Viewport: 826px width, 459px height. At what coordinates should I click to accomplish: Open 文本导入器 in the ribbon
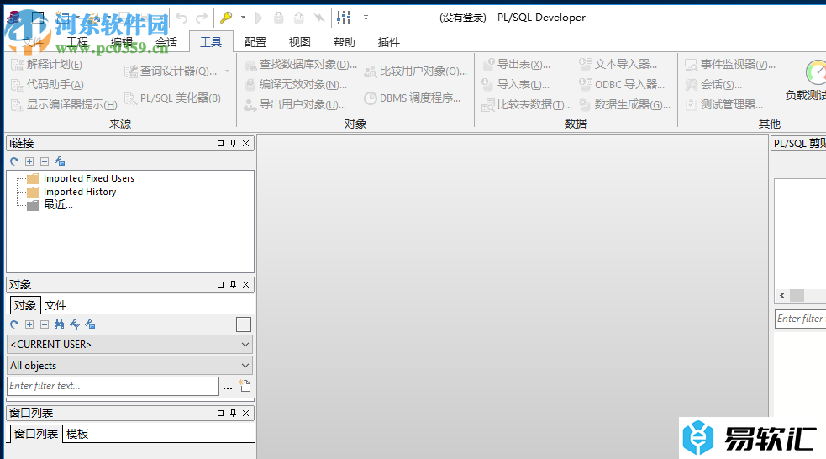point(618,64)
